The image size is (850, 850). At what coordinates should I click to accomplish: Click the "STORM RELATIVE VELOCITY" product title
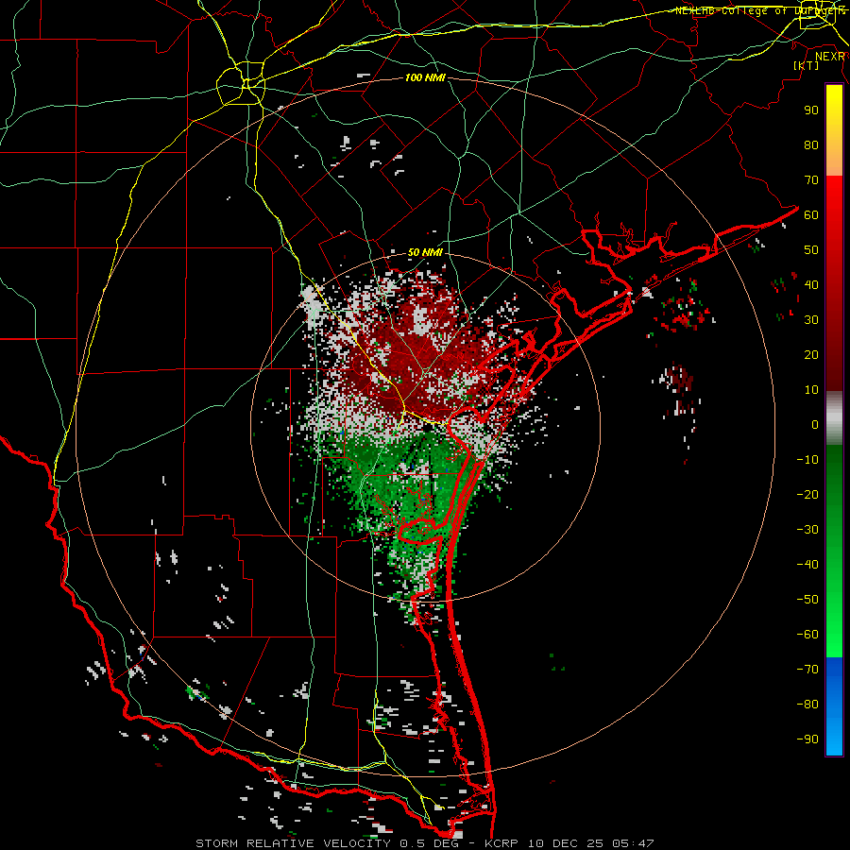[x=295, y=843]
